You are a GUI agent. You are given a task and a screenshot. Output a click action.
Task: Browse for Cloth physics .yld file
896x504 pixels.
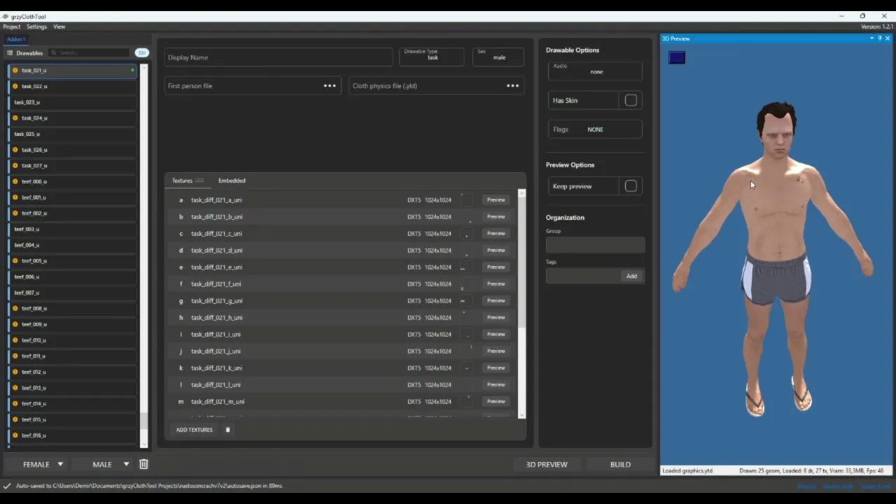512,86
